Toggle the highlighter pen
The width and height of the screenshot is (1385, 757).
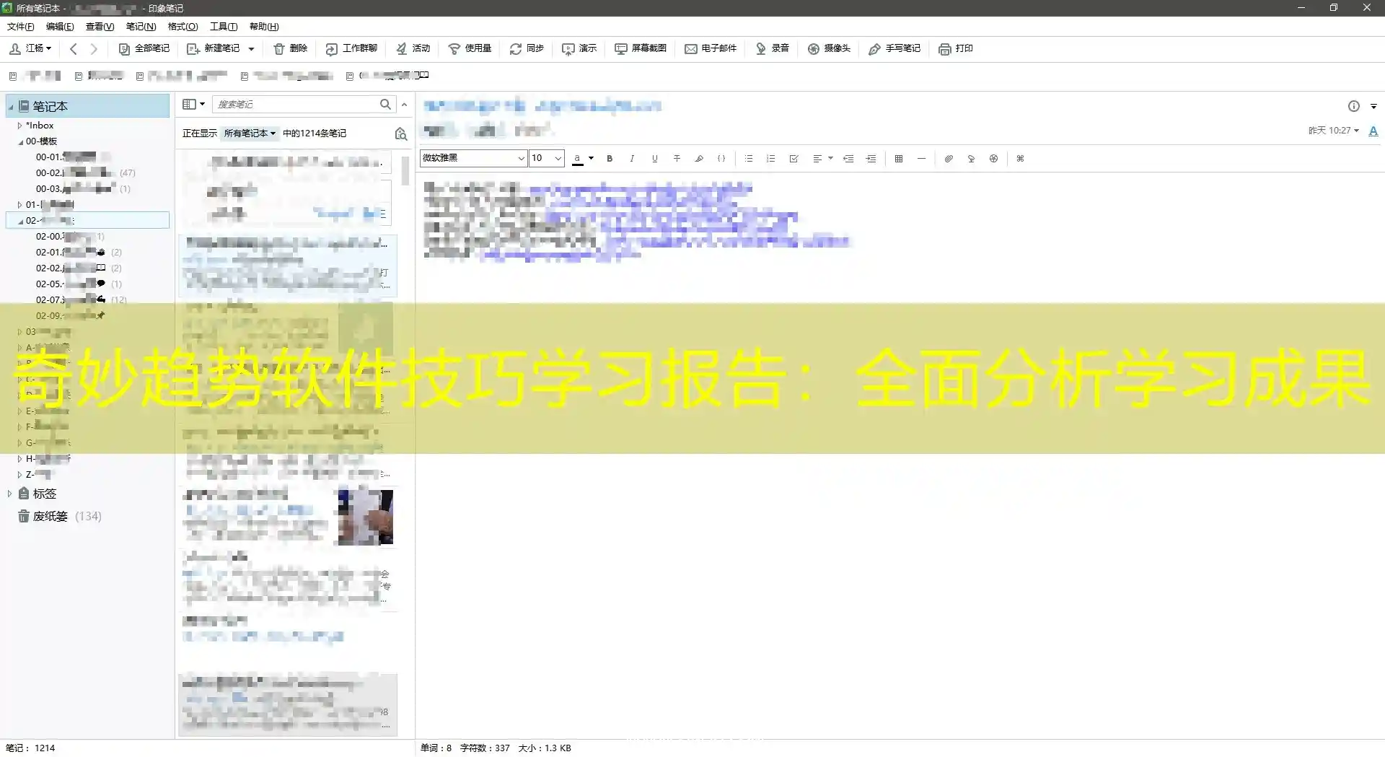[x=699, y=159]
